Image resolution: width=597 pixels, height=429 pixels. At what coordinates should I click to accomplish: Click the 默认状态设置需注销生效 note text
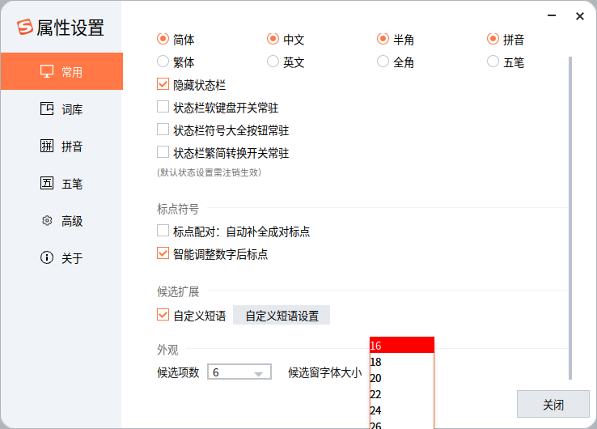pyautogui.click(x=209, y=172)
